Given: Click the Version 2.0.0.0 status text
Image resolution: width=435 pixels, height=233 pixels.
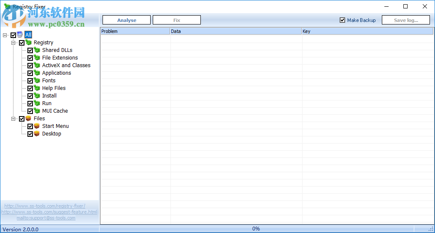Looking at the screenshot, I should tap(21, 229).
